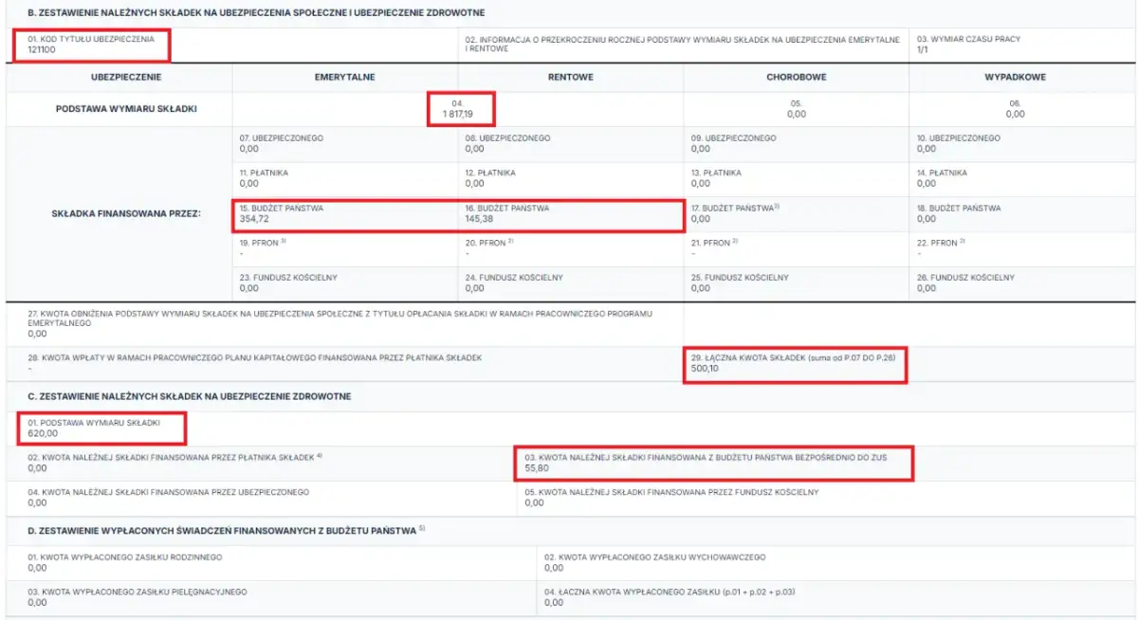Click the '27. KWOTA OBNIŻENIA PODSTAWY WYMIARU SKŁADEK' text
This screenshot has width=1138, height=620.
[x=342, y=317]
